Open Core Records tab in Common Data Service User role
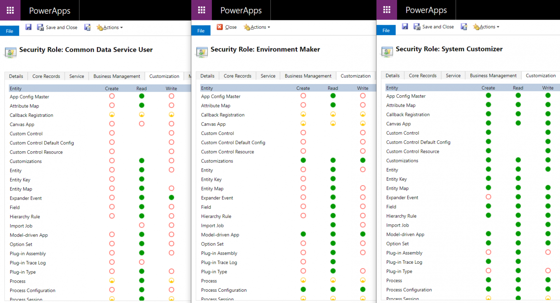Image resolution: width=560 pixels, height=303 pixels. pyautogui.click(x=46, y=76)
